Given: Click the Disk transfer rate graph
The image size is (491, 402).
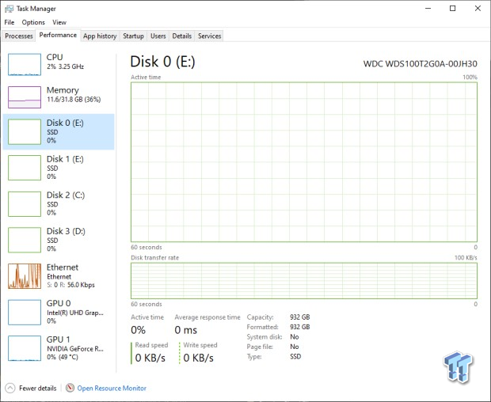Looking at the screenshot, I should (304, 281).
